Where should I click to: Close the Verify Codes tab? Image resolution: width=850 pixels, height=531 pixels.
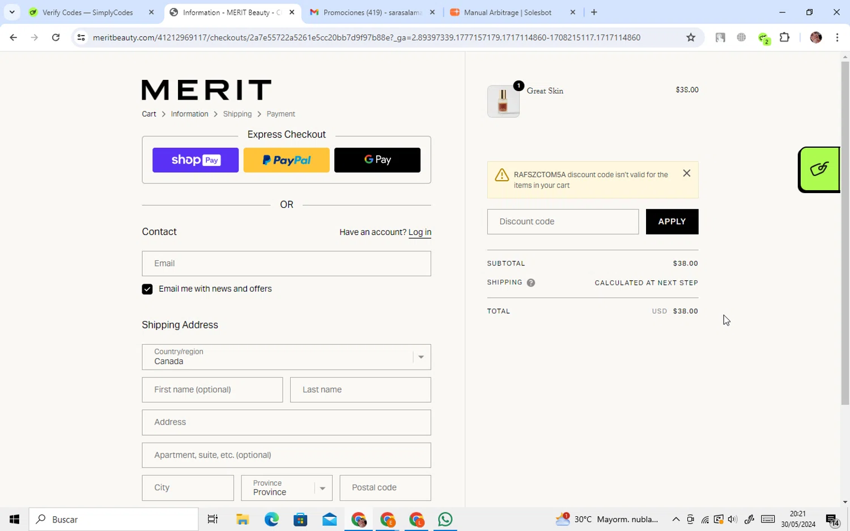151,12
